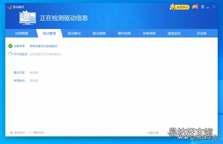Switch to the 驱动备份 tab
The height and width of the screenshot is (144, 223).
[x=74, y=33]
